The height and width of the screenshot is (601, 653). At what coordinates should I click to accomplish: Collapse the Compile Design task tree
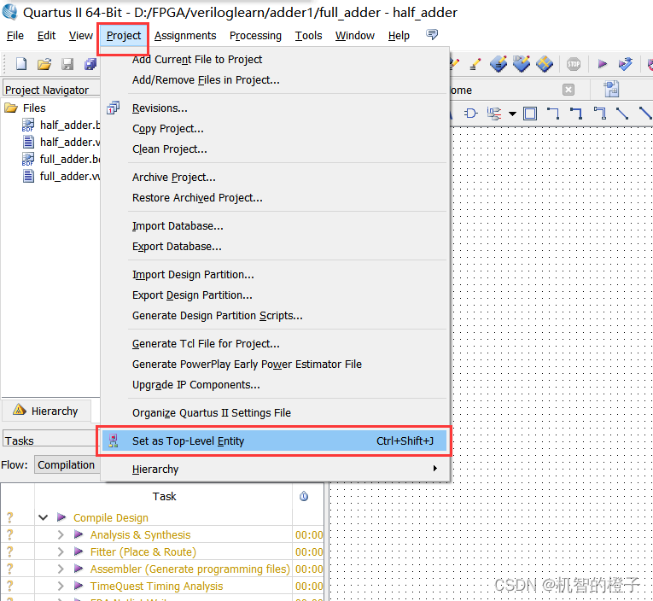pos(43,517)
